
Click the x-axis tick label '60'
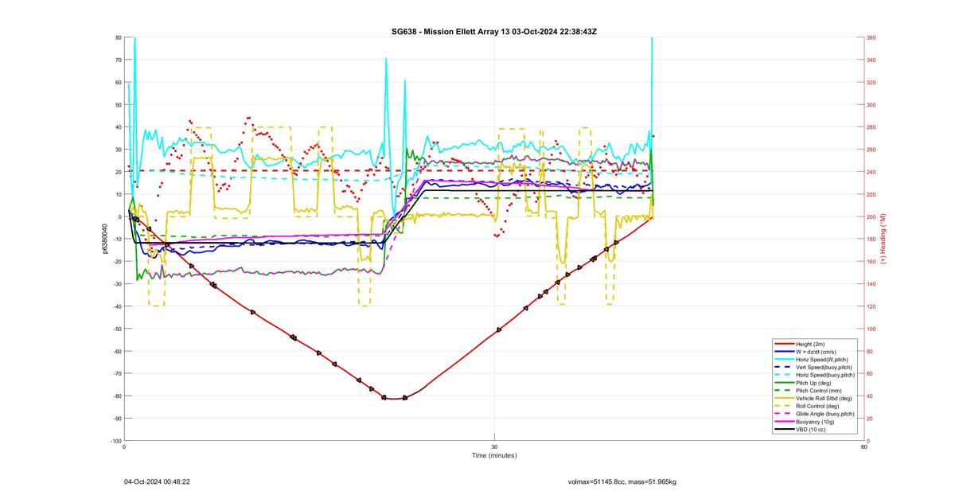(863, 446)
